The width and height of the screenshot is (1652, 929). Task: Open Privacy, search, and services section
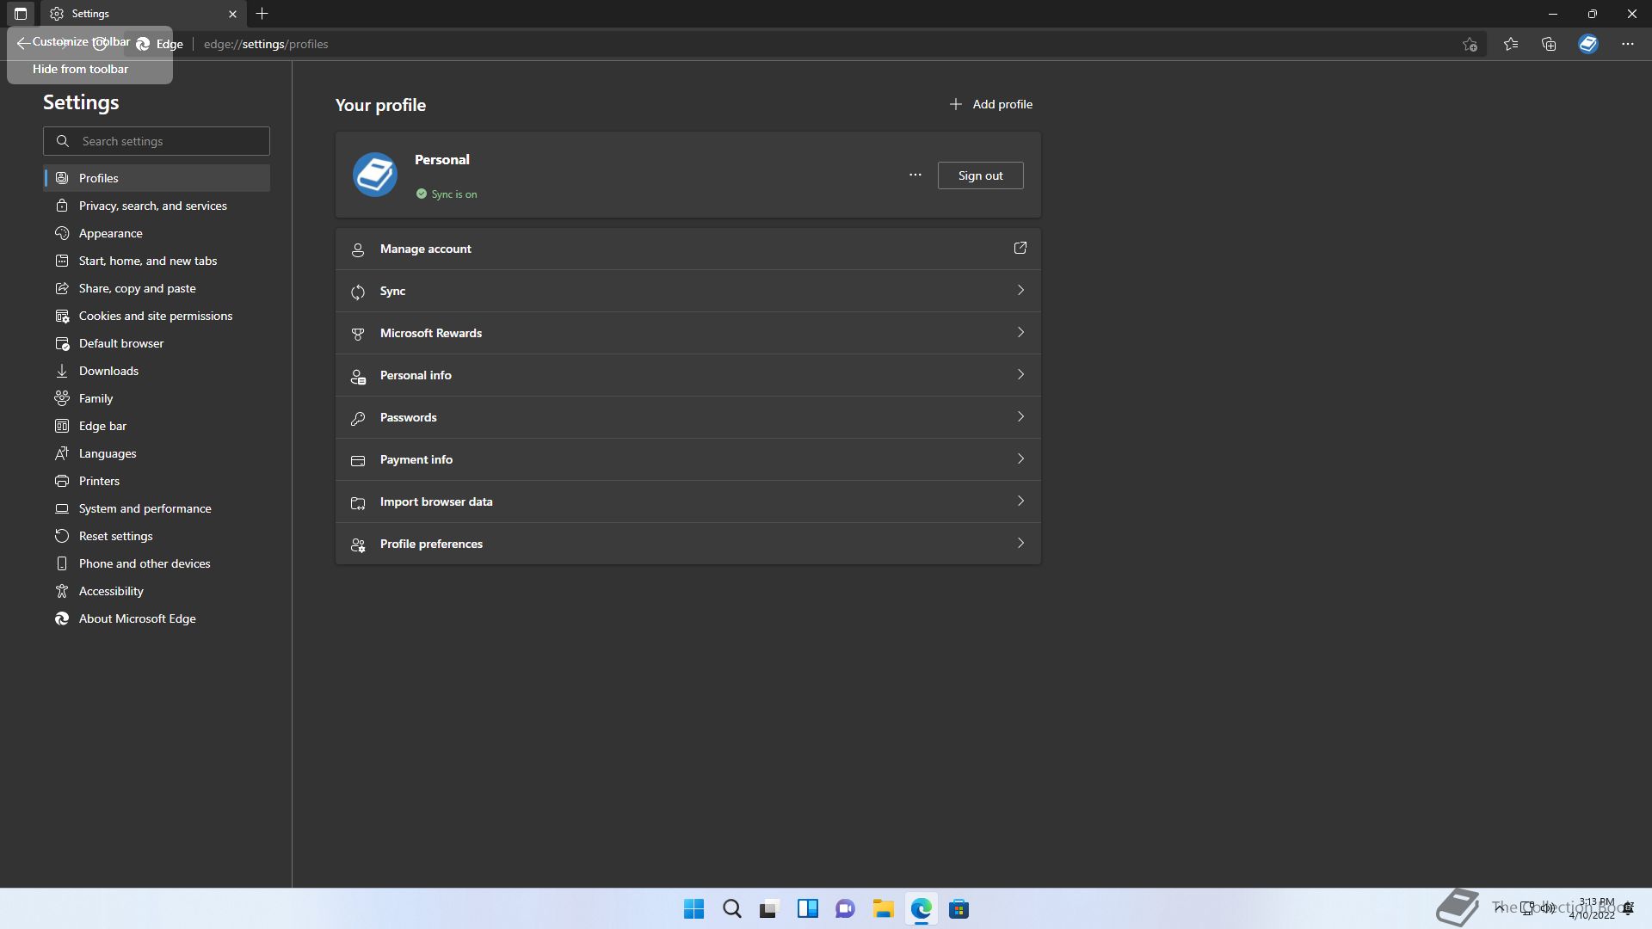click(157, 206)
